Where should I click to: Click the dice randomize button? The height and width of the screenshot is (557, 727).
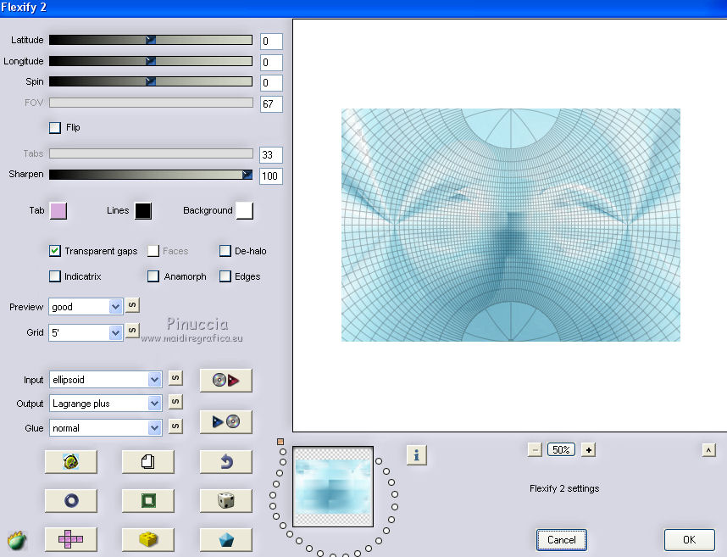225,500
